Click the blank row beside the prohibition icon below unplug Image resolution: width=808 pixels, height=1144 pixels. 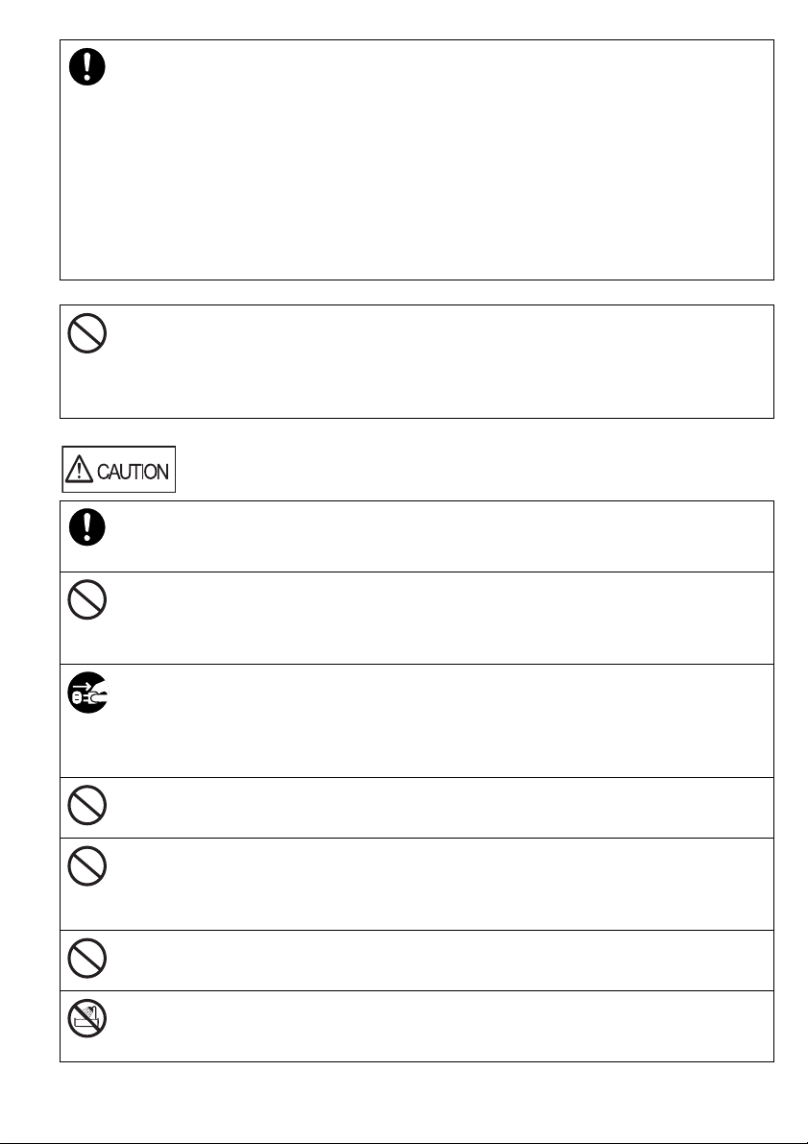click(x=432, y=807)
